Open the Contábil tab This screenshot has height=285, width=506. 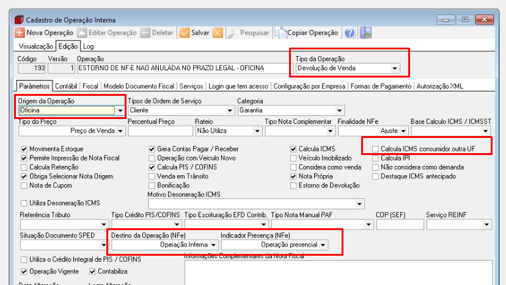pyautogui.click(x=66, y=87)
